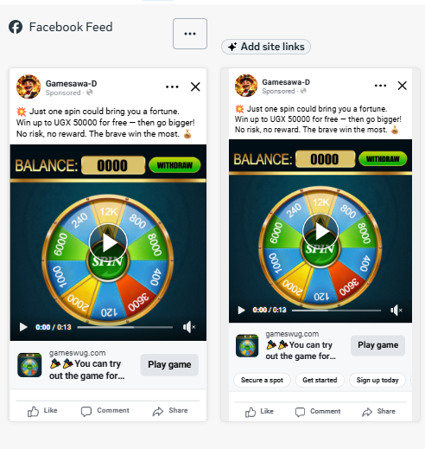Viewport: 425px width, 449px height.
Task: Open the right ad's three-dot menu
Action: (380, 86)
